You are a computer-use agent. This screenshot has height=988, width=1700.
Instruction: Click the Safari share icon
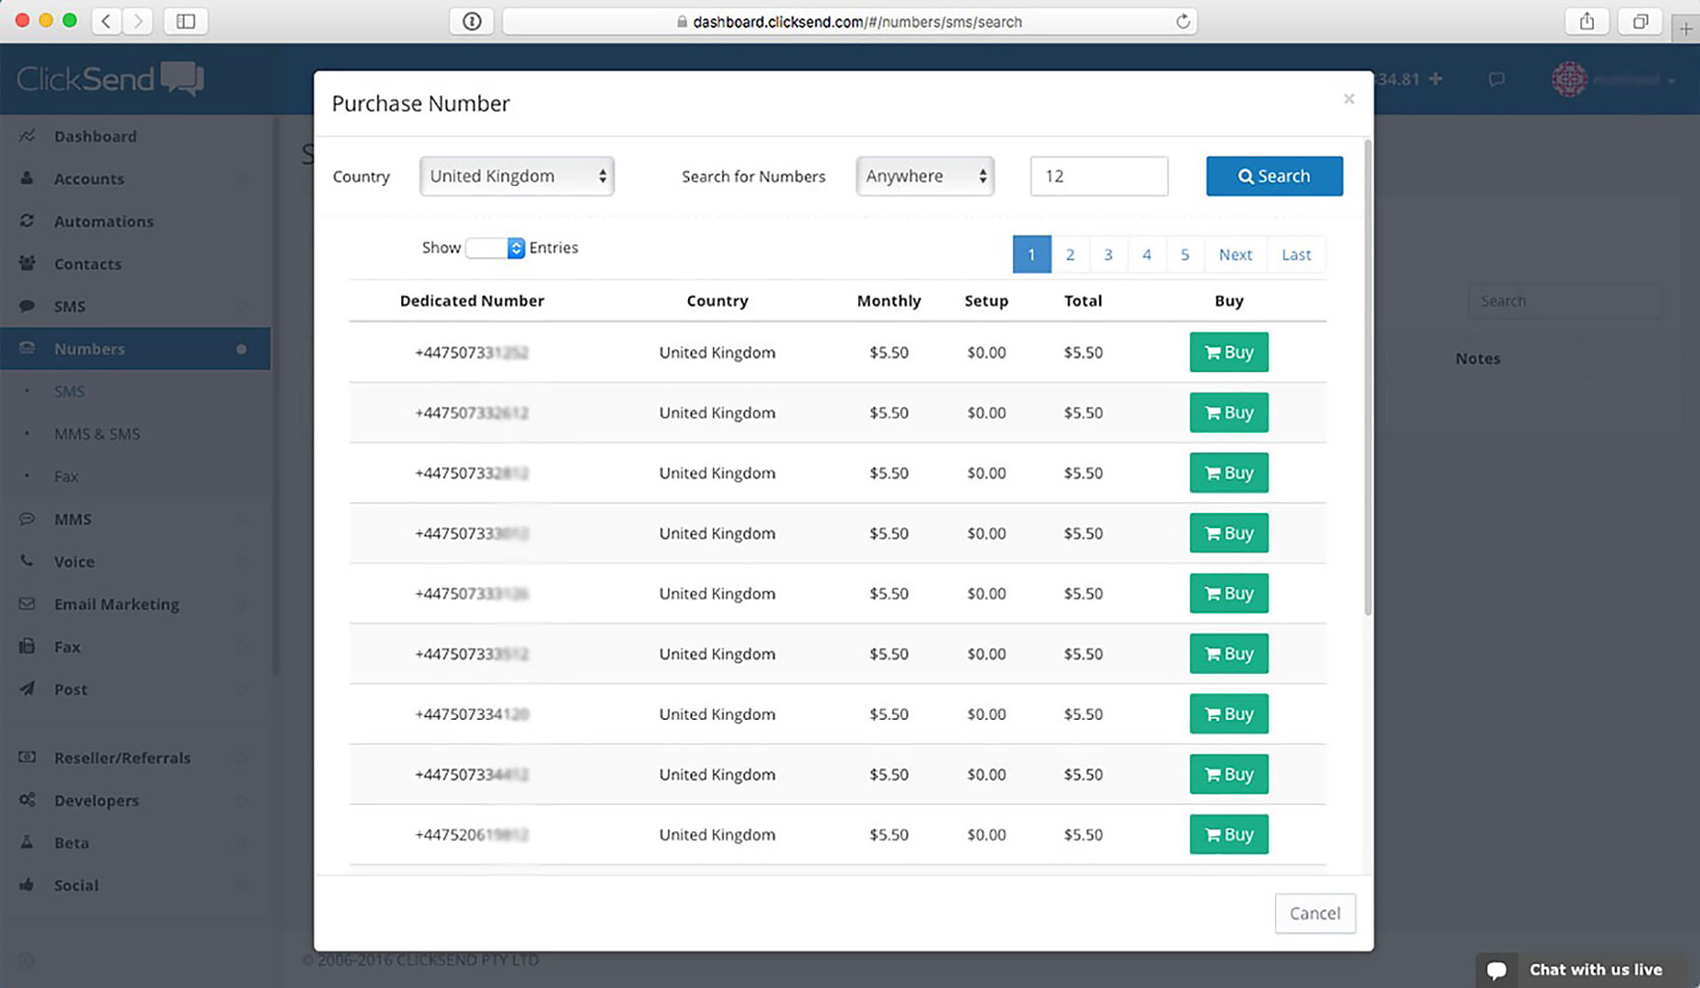pyautogui.click(x=1586, y=21)
